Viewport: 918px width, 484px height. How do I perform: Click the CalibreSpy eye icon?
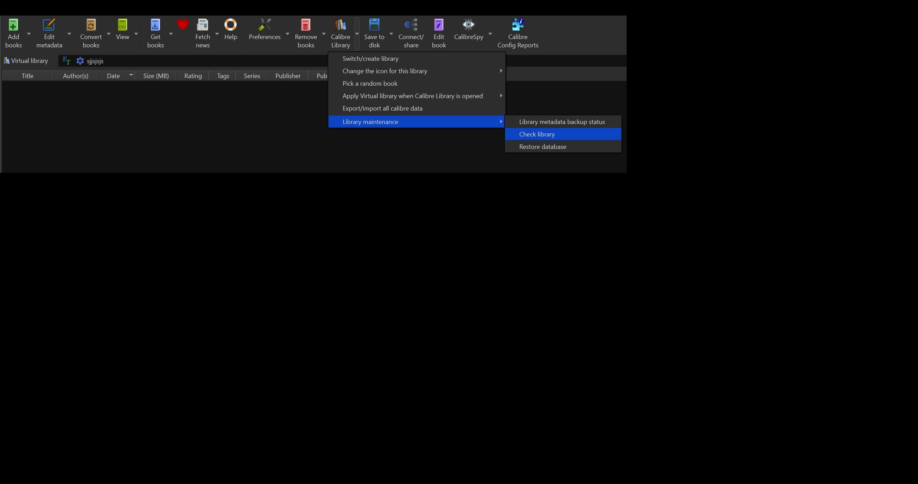pos(468,25)
